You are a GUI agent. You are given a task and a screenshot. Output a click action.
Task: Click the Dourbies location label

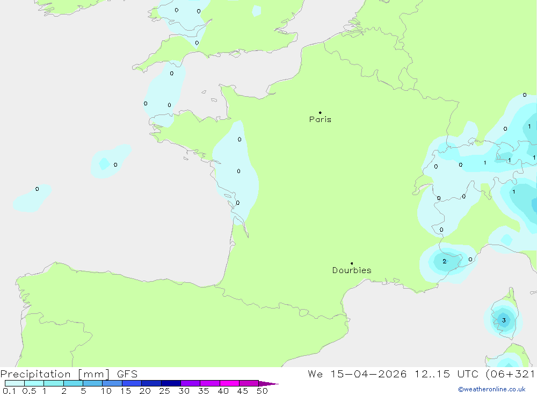(x=352, y=270)
